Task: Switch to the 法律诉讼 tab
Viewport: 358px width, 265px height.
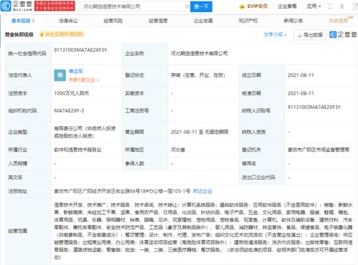Action: click(x=68, y=21)
